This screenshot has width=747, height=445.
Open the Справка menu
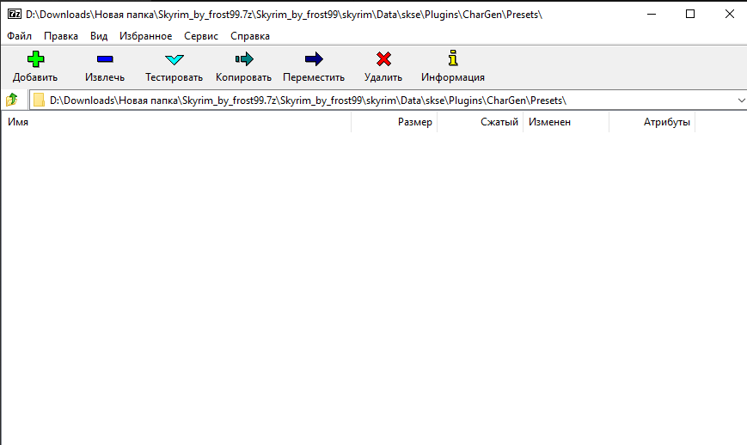click(250, 36)
